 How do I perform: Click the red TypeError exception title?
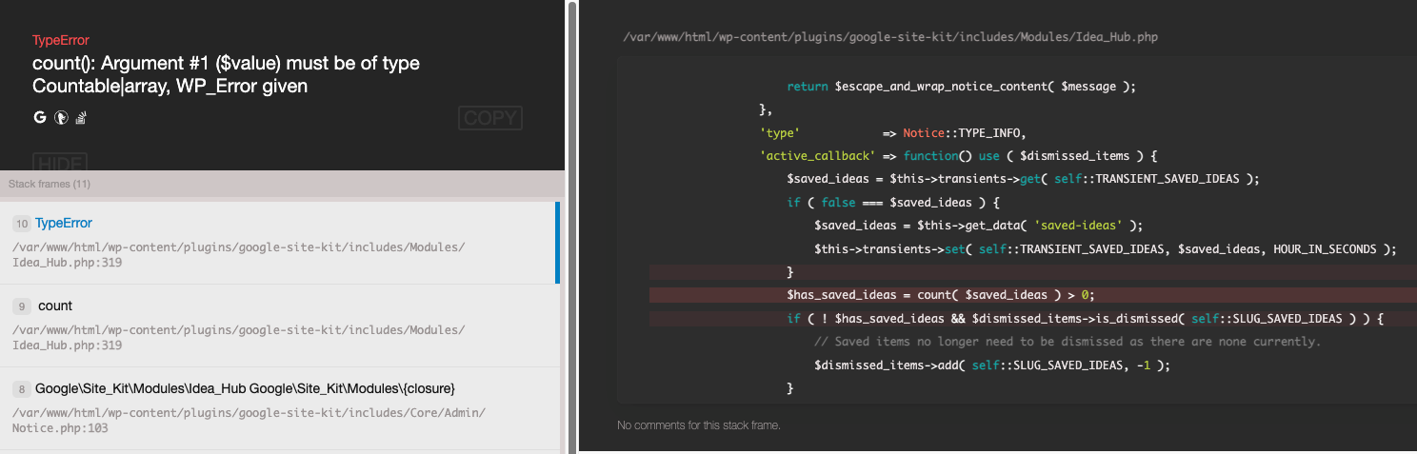click(62, 41)
